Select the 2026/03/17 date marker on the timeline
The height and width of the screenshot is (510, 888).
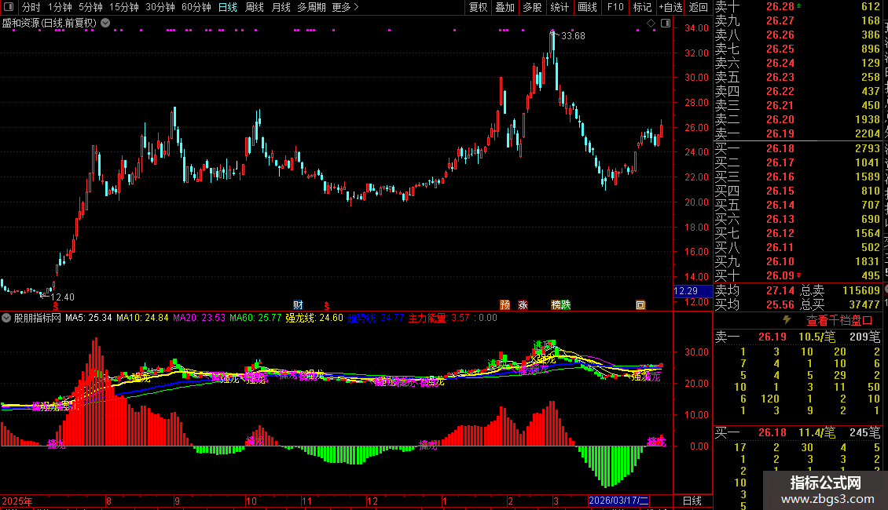[x=618, y=501]
